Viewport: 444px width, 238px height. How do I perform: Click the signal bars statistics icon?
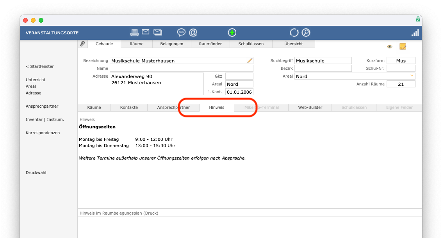415,33
